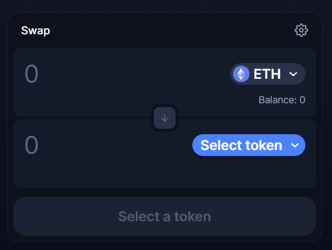The image size is (332, 250).
Task: Click the chevron beside ETH
Action: pyautogui.click(x=293, y=74)
